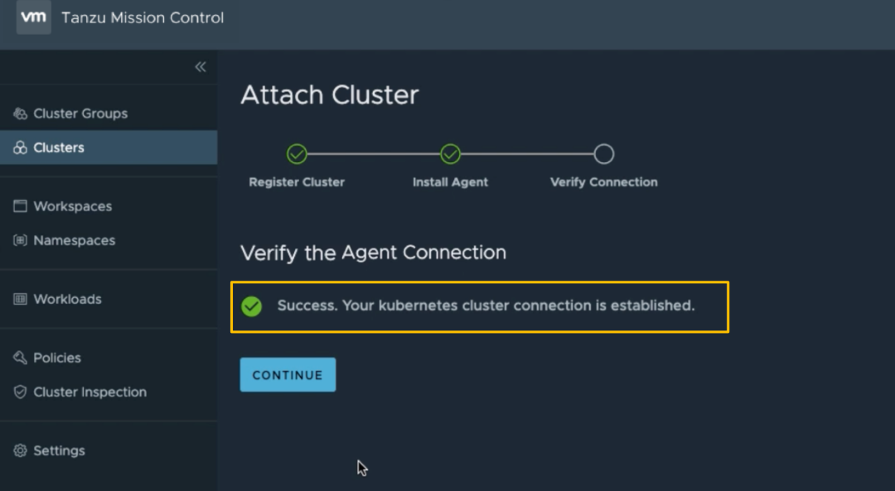Viewport: 895px width, 491px height.
Task: Click the Install Agent step checkmark
Action: 450,154
